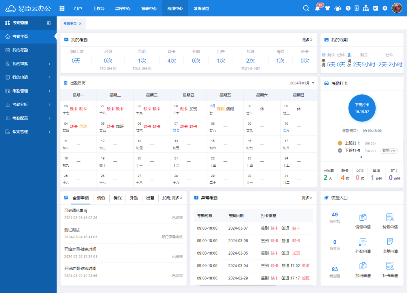Screen dimensions: 407x293
Task: Expand 更多 in the application tabs
Action: point(177,198)
